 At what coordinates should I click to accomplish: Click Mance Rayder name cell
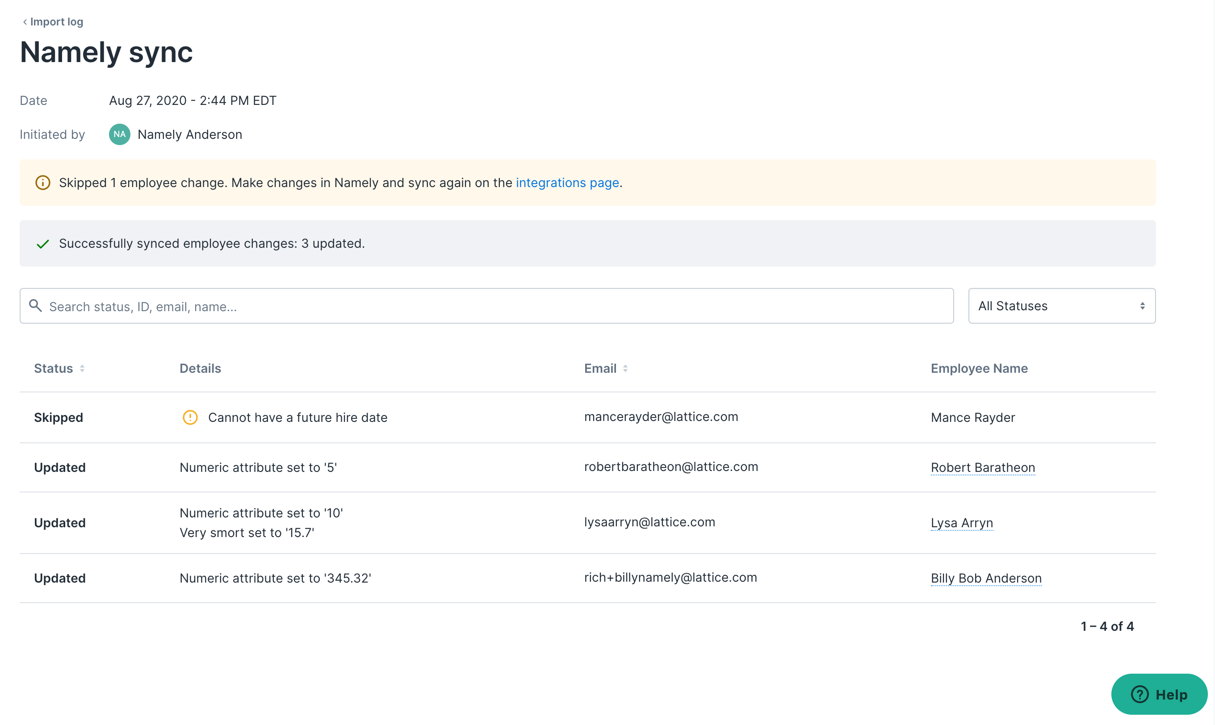(x=972, y=418)
